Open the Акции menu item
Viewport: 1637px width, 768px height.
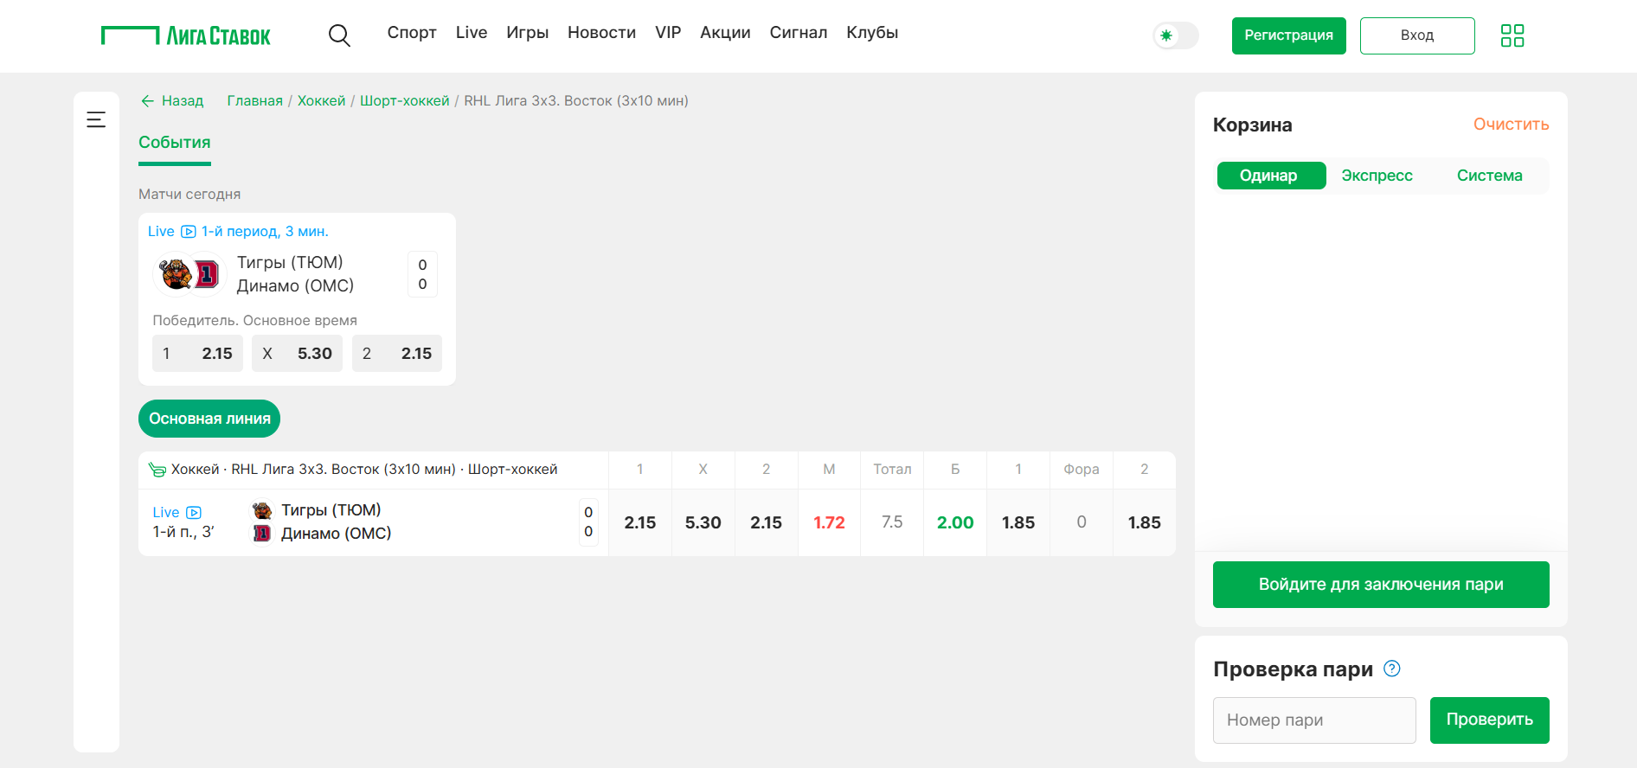pos(724,33)
